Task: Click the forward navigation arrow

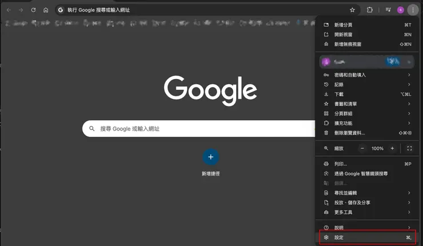Action: click(x=21, y=10)
